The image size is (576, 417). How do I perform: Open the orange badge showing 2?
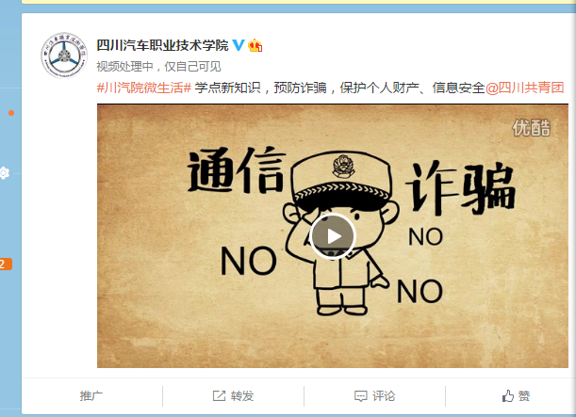(x=5, y=265)
